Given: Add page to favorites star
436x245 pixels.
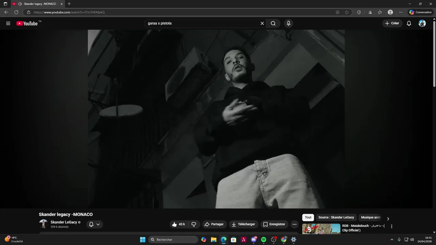Looking at the screenshot, I should click(347, 12).
